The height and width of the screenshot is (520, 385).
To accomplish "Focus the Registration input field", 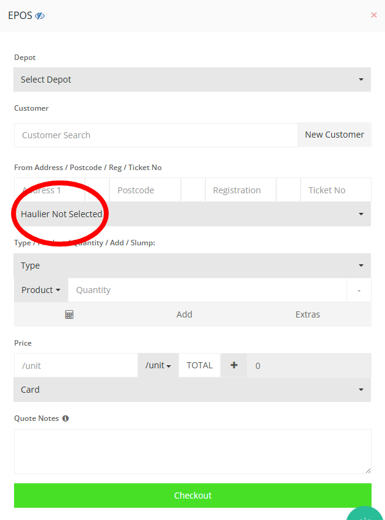I will 240,190.
